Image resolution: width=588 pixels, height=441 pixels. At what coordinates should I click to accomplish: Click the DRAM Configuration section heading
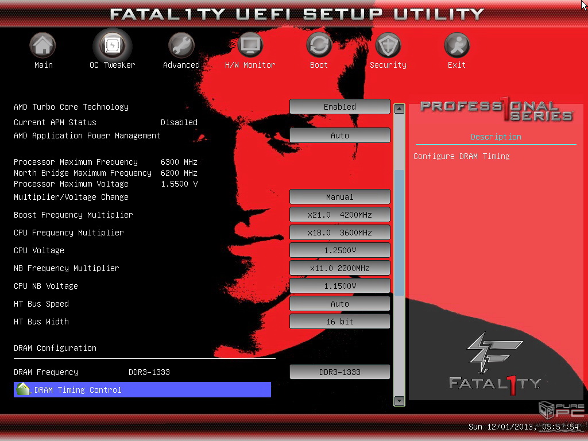coord(55,348)
